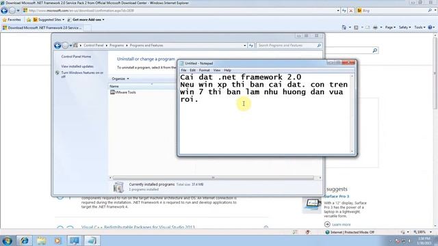Click Notepad title bar icon

[182, 64]
